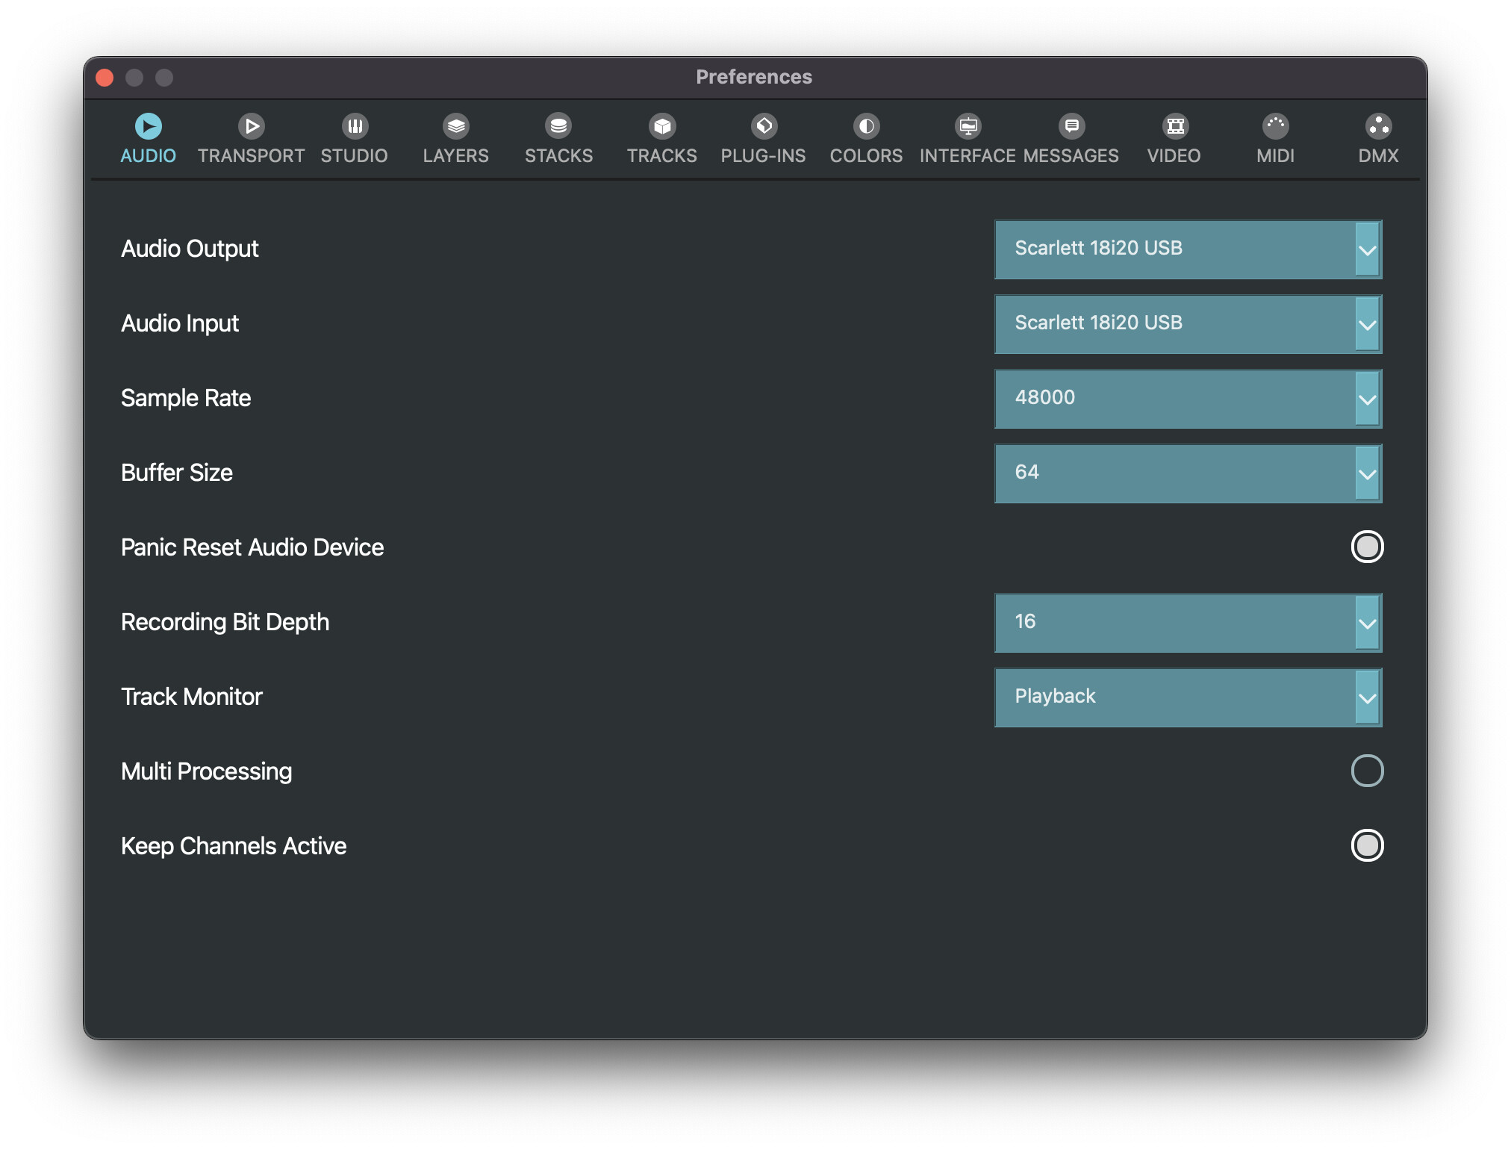Click the Sample Rate dropdown arrow
Image resolution: width=1511 pixels, height=1150 pixels.
1367,399
